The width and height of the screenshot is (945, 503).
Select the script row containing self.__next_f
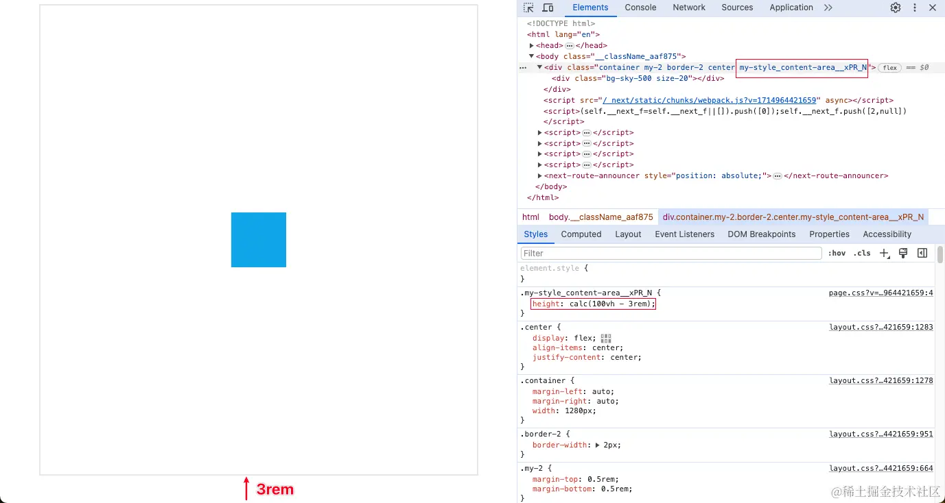tap(725, 112)
